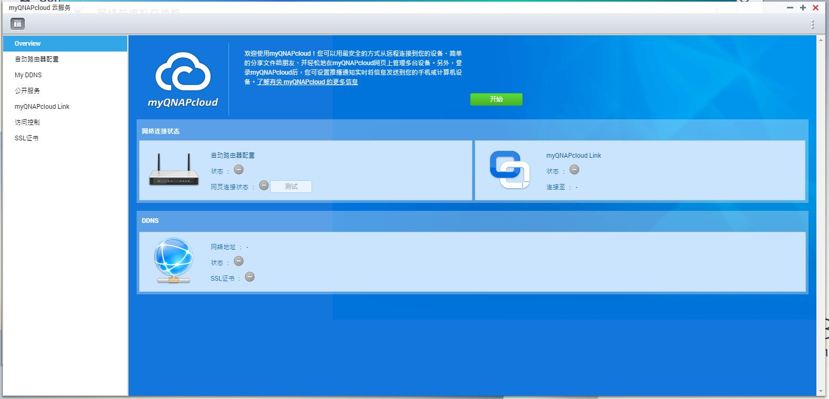Click the scrollbar up arrow

[x=821, y=40]
